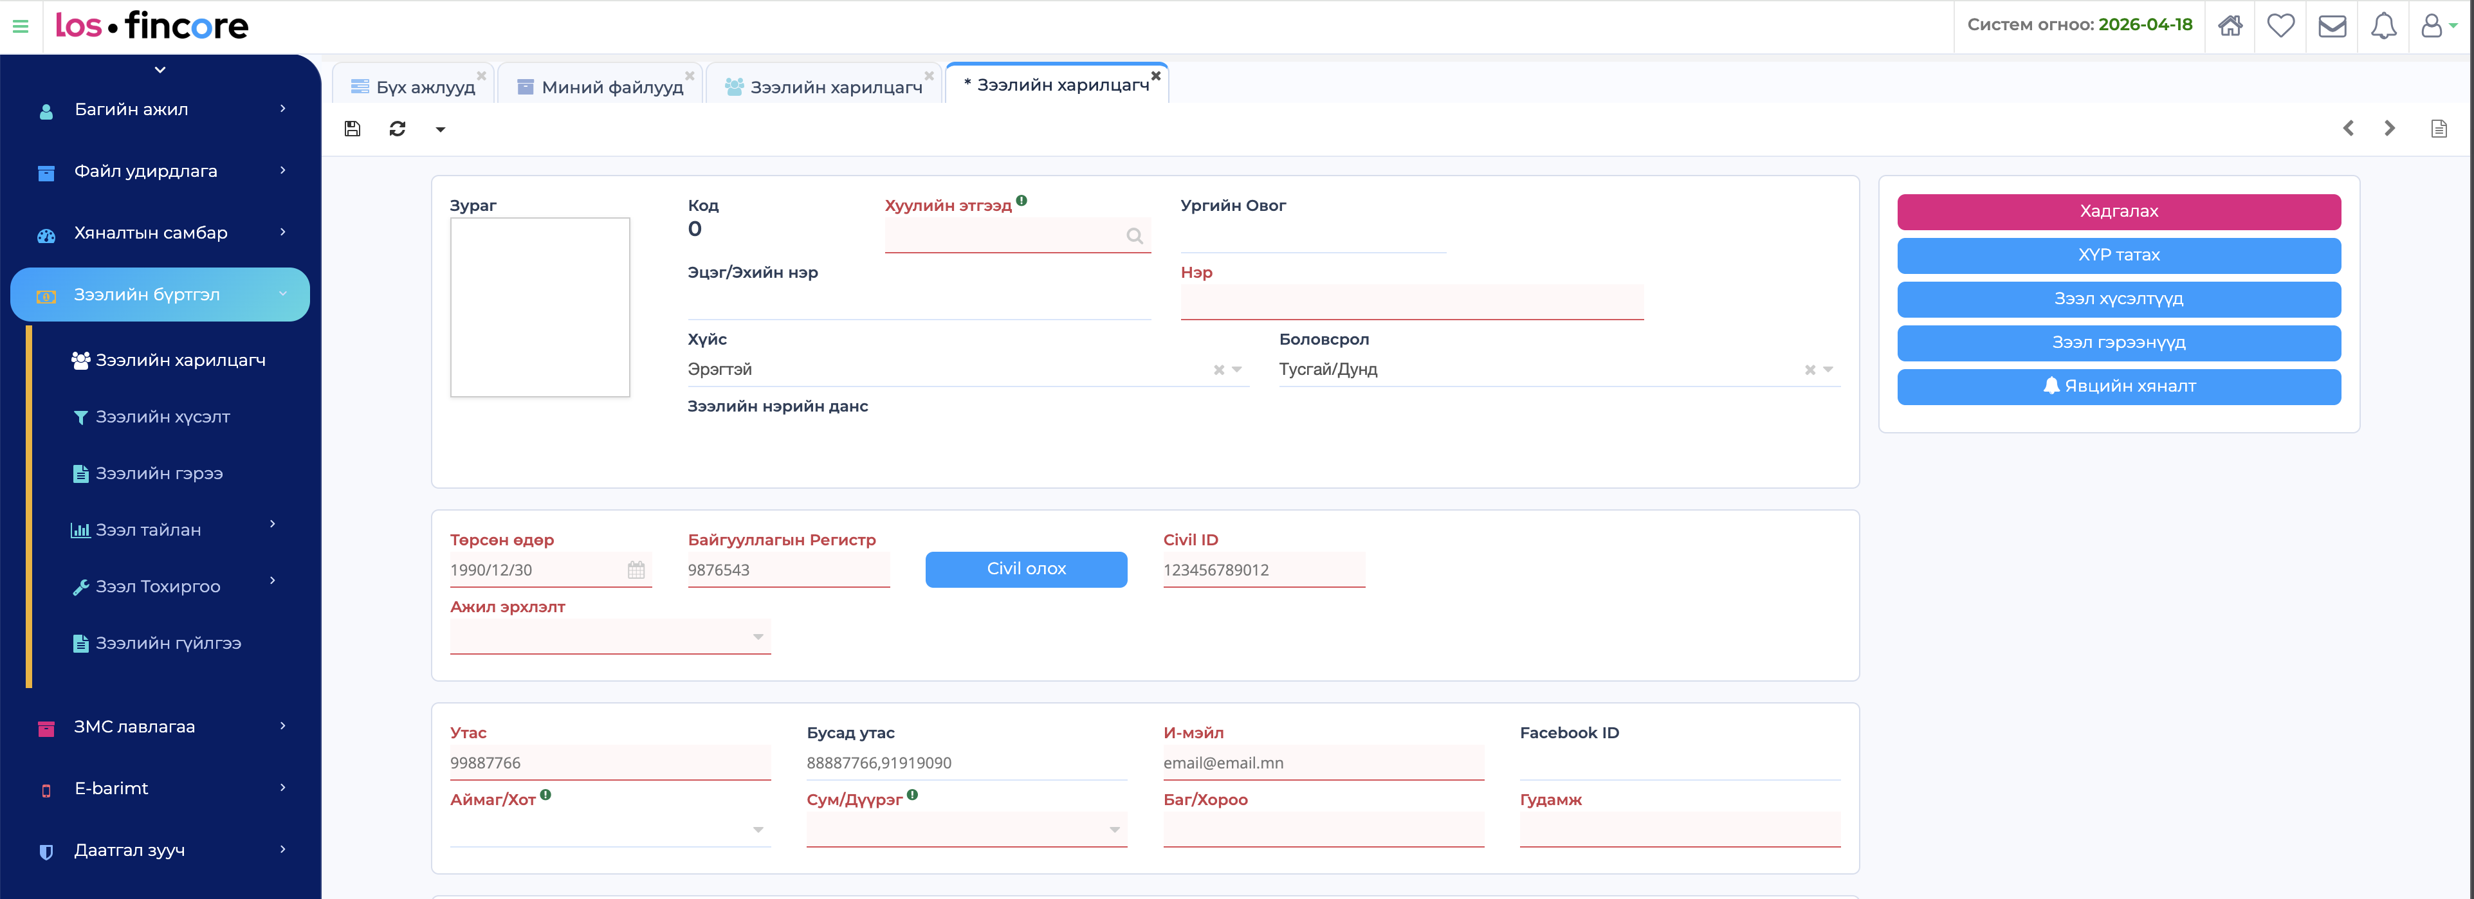The width and height of the screenshot is (2474, 899).
Task: Click info icon next to Аймаг/Хот
Action: 545,795
